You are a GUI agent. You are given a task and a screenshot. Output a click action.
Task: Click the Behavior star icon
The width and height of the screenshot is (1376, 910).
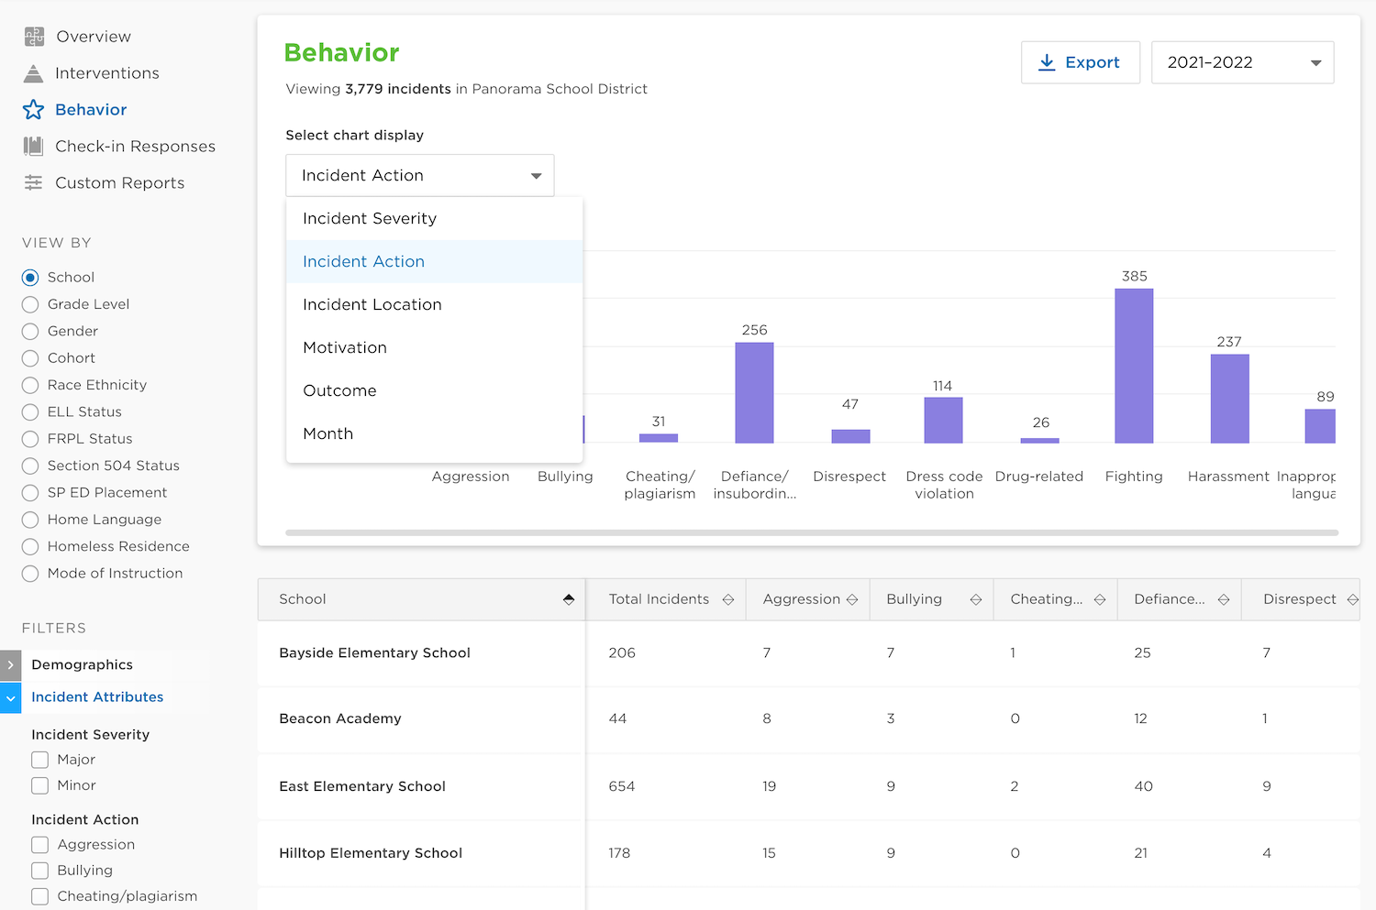[x=33, y=110]
